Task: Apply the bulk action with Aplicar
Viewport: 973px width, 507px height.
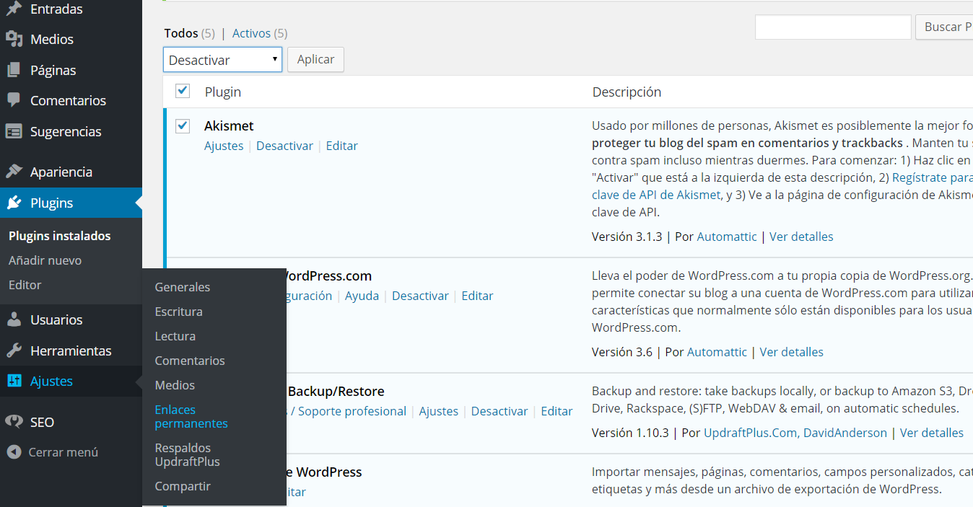Action: pyautogui.click(x=315, y=60)
